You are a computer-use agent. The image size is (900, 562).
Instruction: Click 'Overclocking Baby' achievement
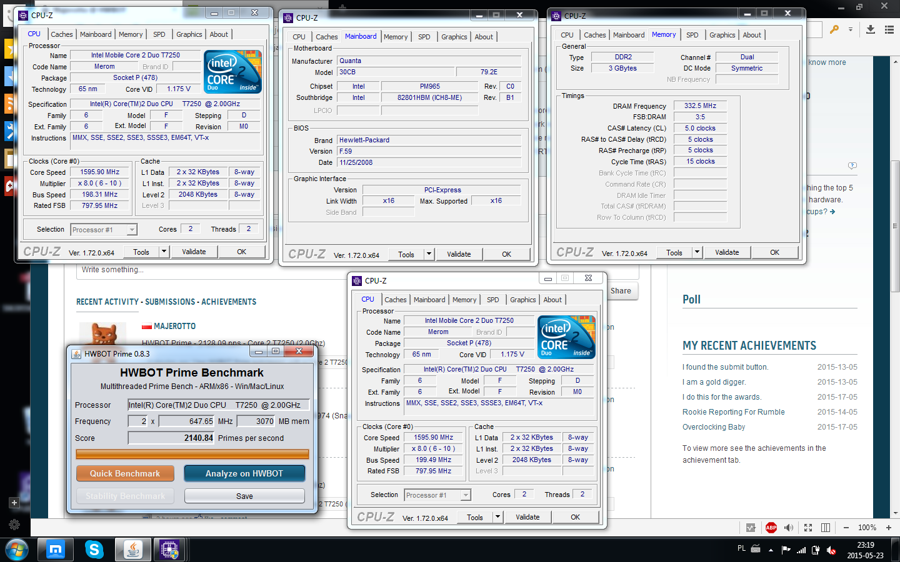coord(714,427)
